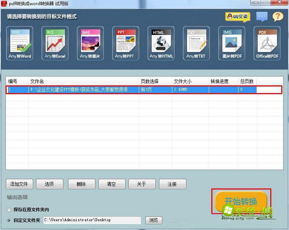Enable 保存在原文件夹内 radio option
Viewport: 289px width, 230px height.
(9, 210)
